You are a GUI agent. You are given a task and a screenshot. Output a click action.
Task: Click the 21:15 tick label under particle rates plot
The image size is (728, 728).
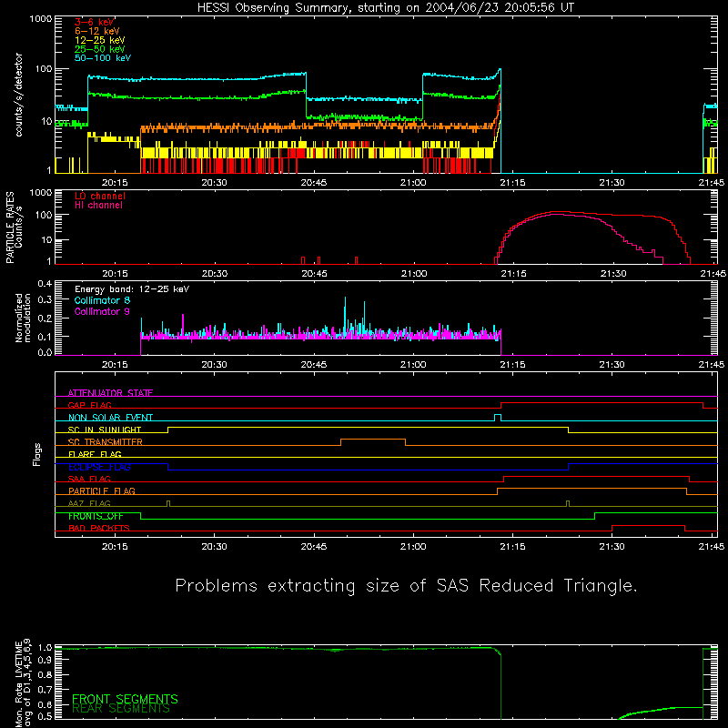[x=513, y=274]
